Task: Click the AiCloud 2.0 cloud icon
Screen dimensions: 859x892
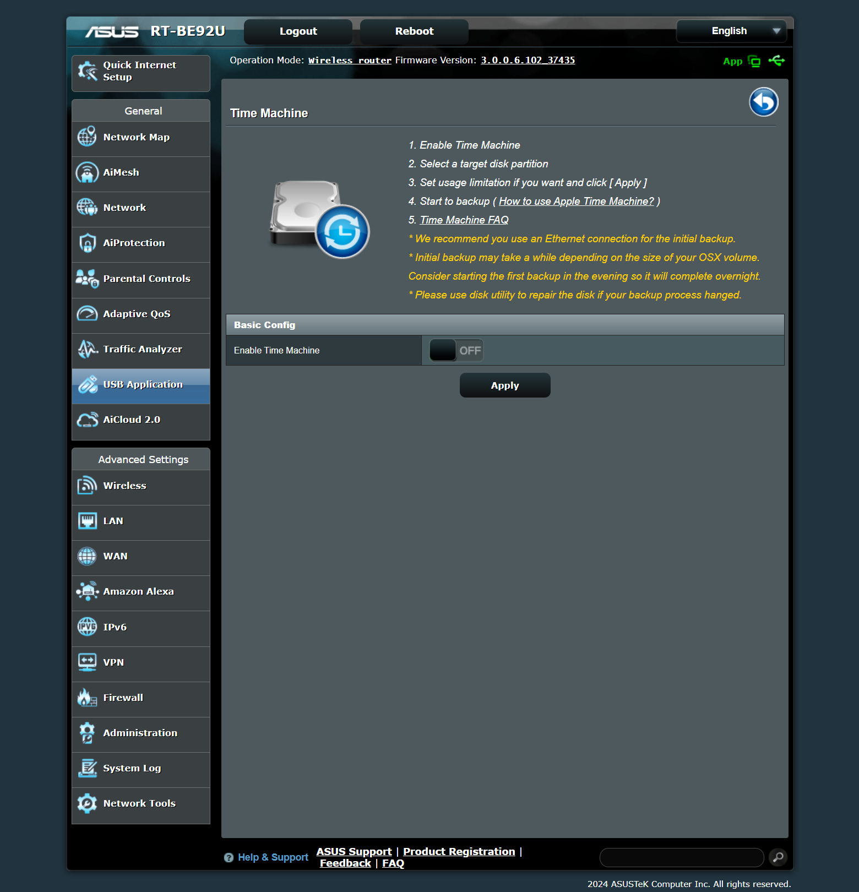Action: pos(87,420)
